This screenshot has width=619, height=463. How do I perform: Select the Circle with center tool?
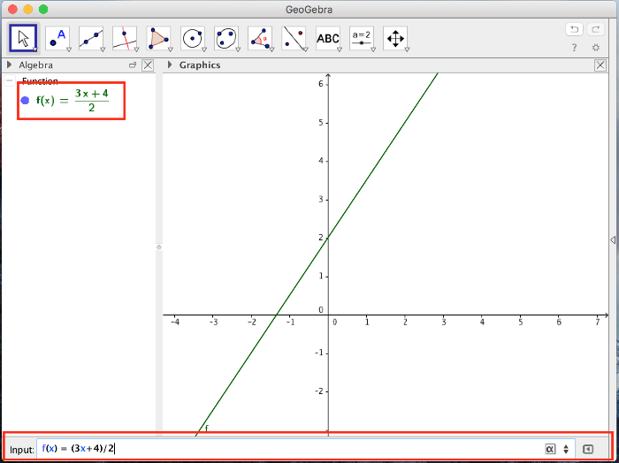tap(193, 38)
